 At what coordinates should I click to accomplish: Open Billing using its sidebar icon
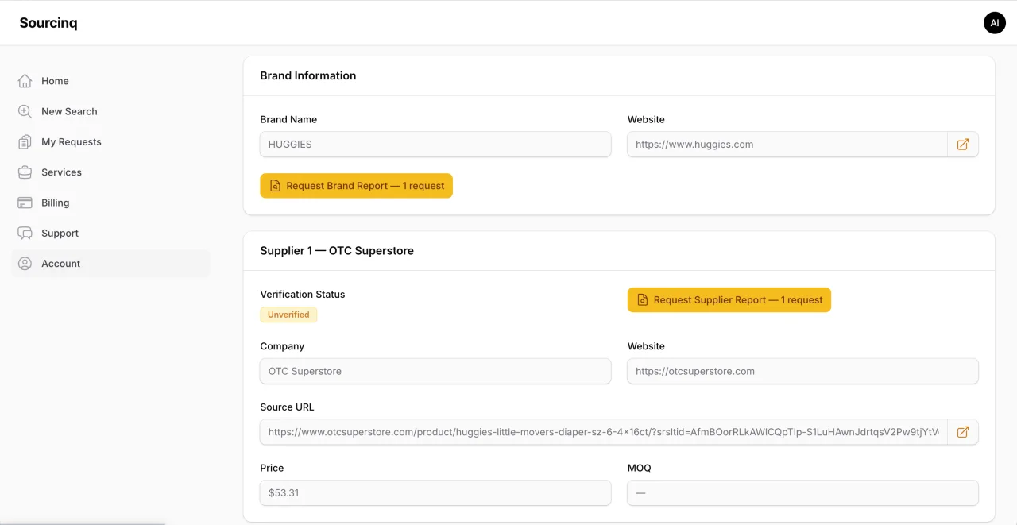pos(25,203)
